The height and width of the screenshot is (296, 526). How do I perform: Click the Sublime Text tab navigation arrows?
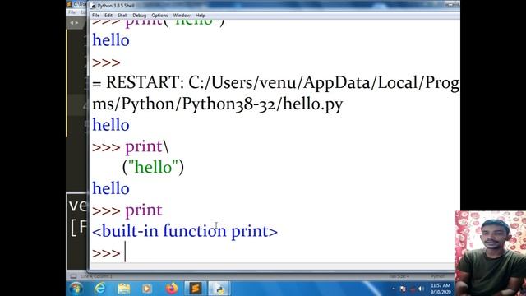74,23
